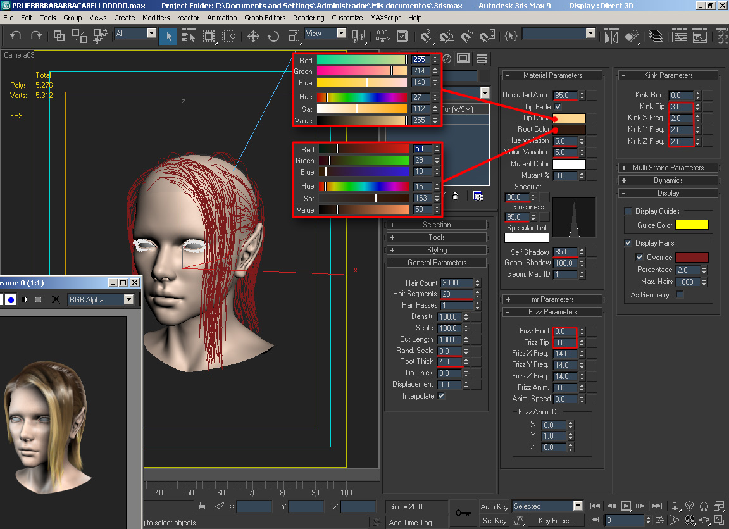
Task: Activate the Select Object arrow tool
Action: coord(168,36)
